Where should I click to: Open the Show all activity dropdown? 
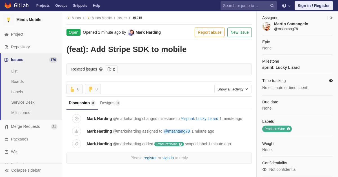tap(233, 89)
